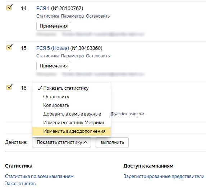Open Параметры for campaign РСЯ 1
Image resolution: width=206 pixels, height=188 pixels.
click(73, 16)
